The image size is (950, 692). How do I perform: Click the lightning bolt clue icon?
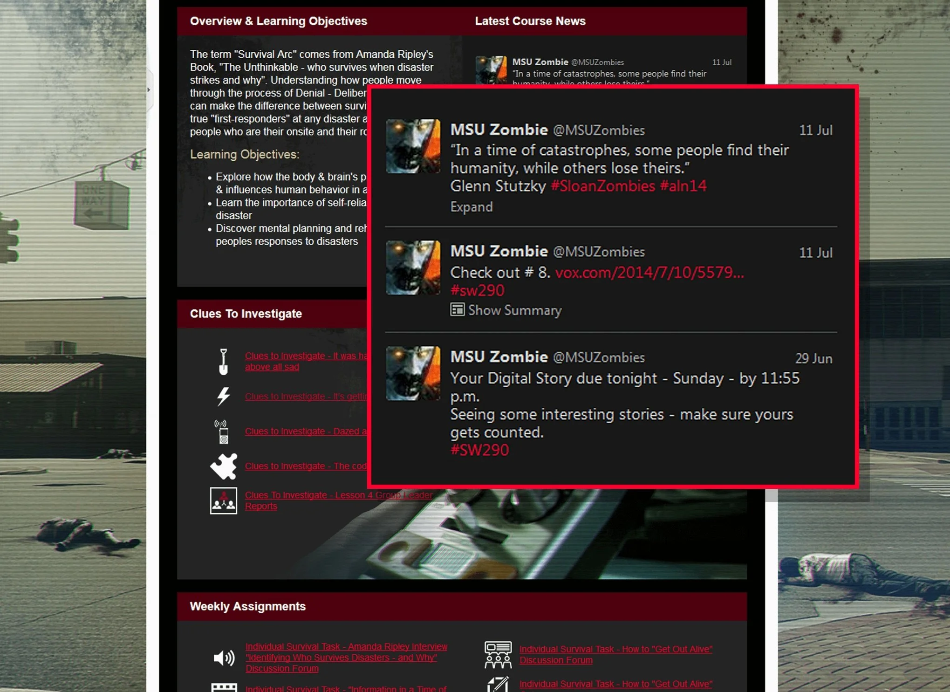click(x=224, y=396)
